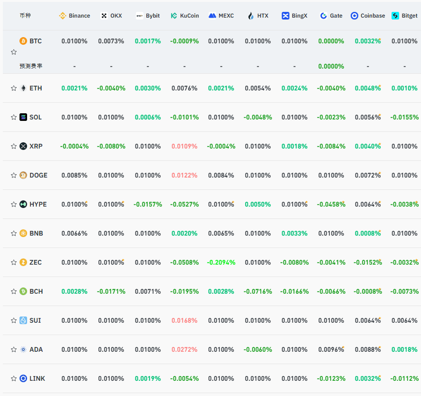Screen dimensions: 421x396
Task: Click the Bybit exchange logo icon
Action: [x=140, y=16]
